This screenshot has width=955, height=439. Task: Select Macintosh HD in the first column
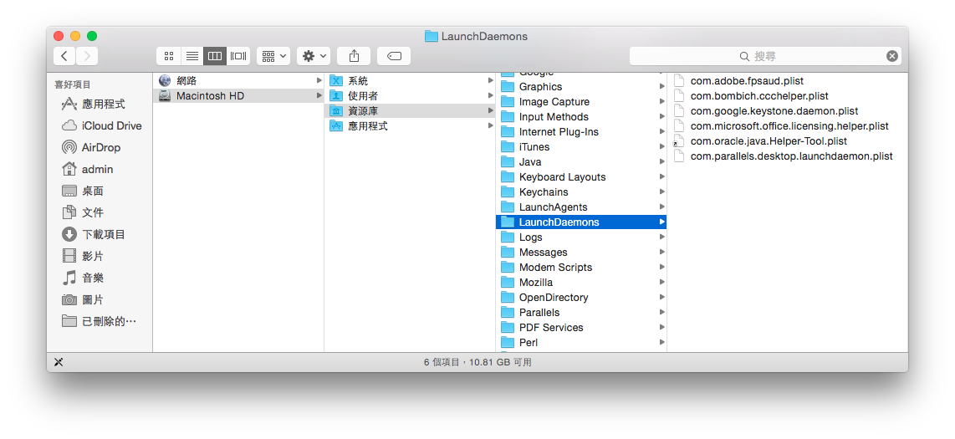pos(238,95)
